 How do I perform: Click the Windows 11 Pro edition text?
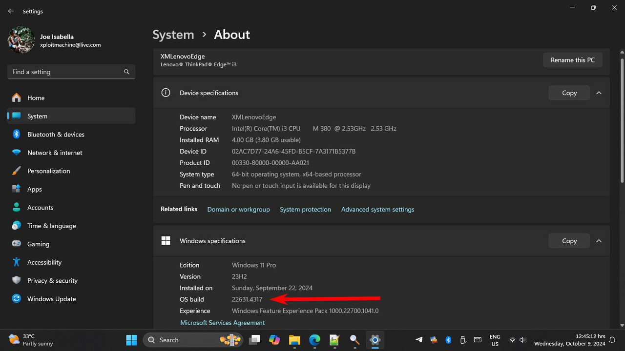(254, 265)
